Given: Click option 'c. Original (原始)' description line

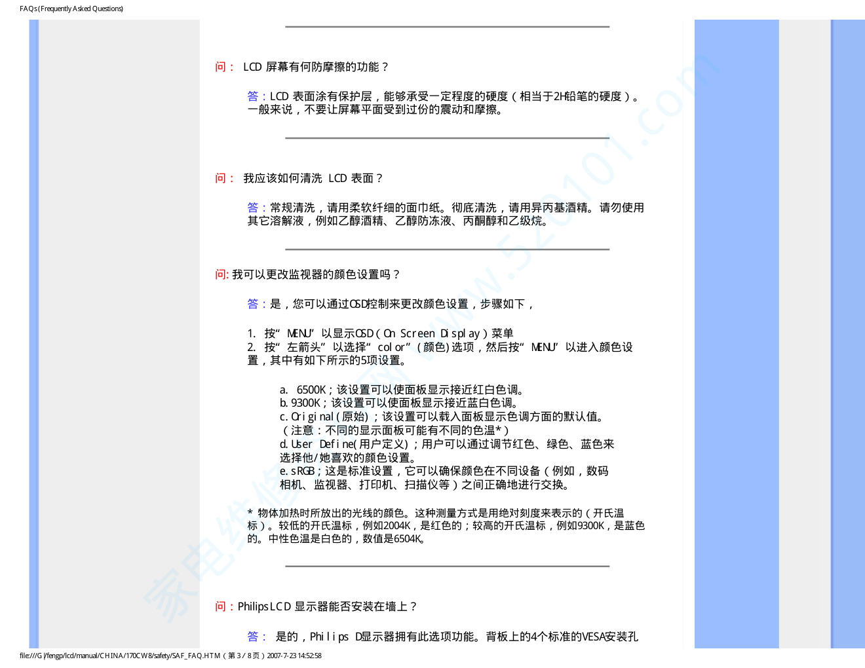Looking at the screenshot, I should [x=443, y=417].
